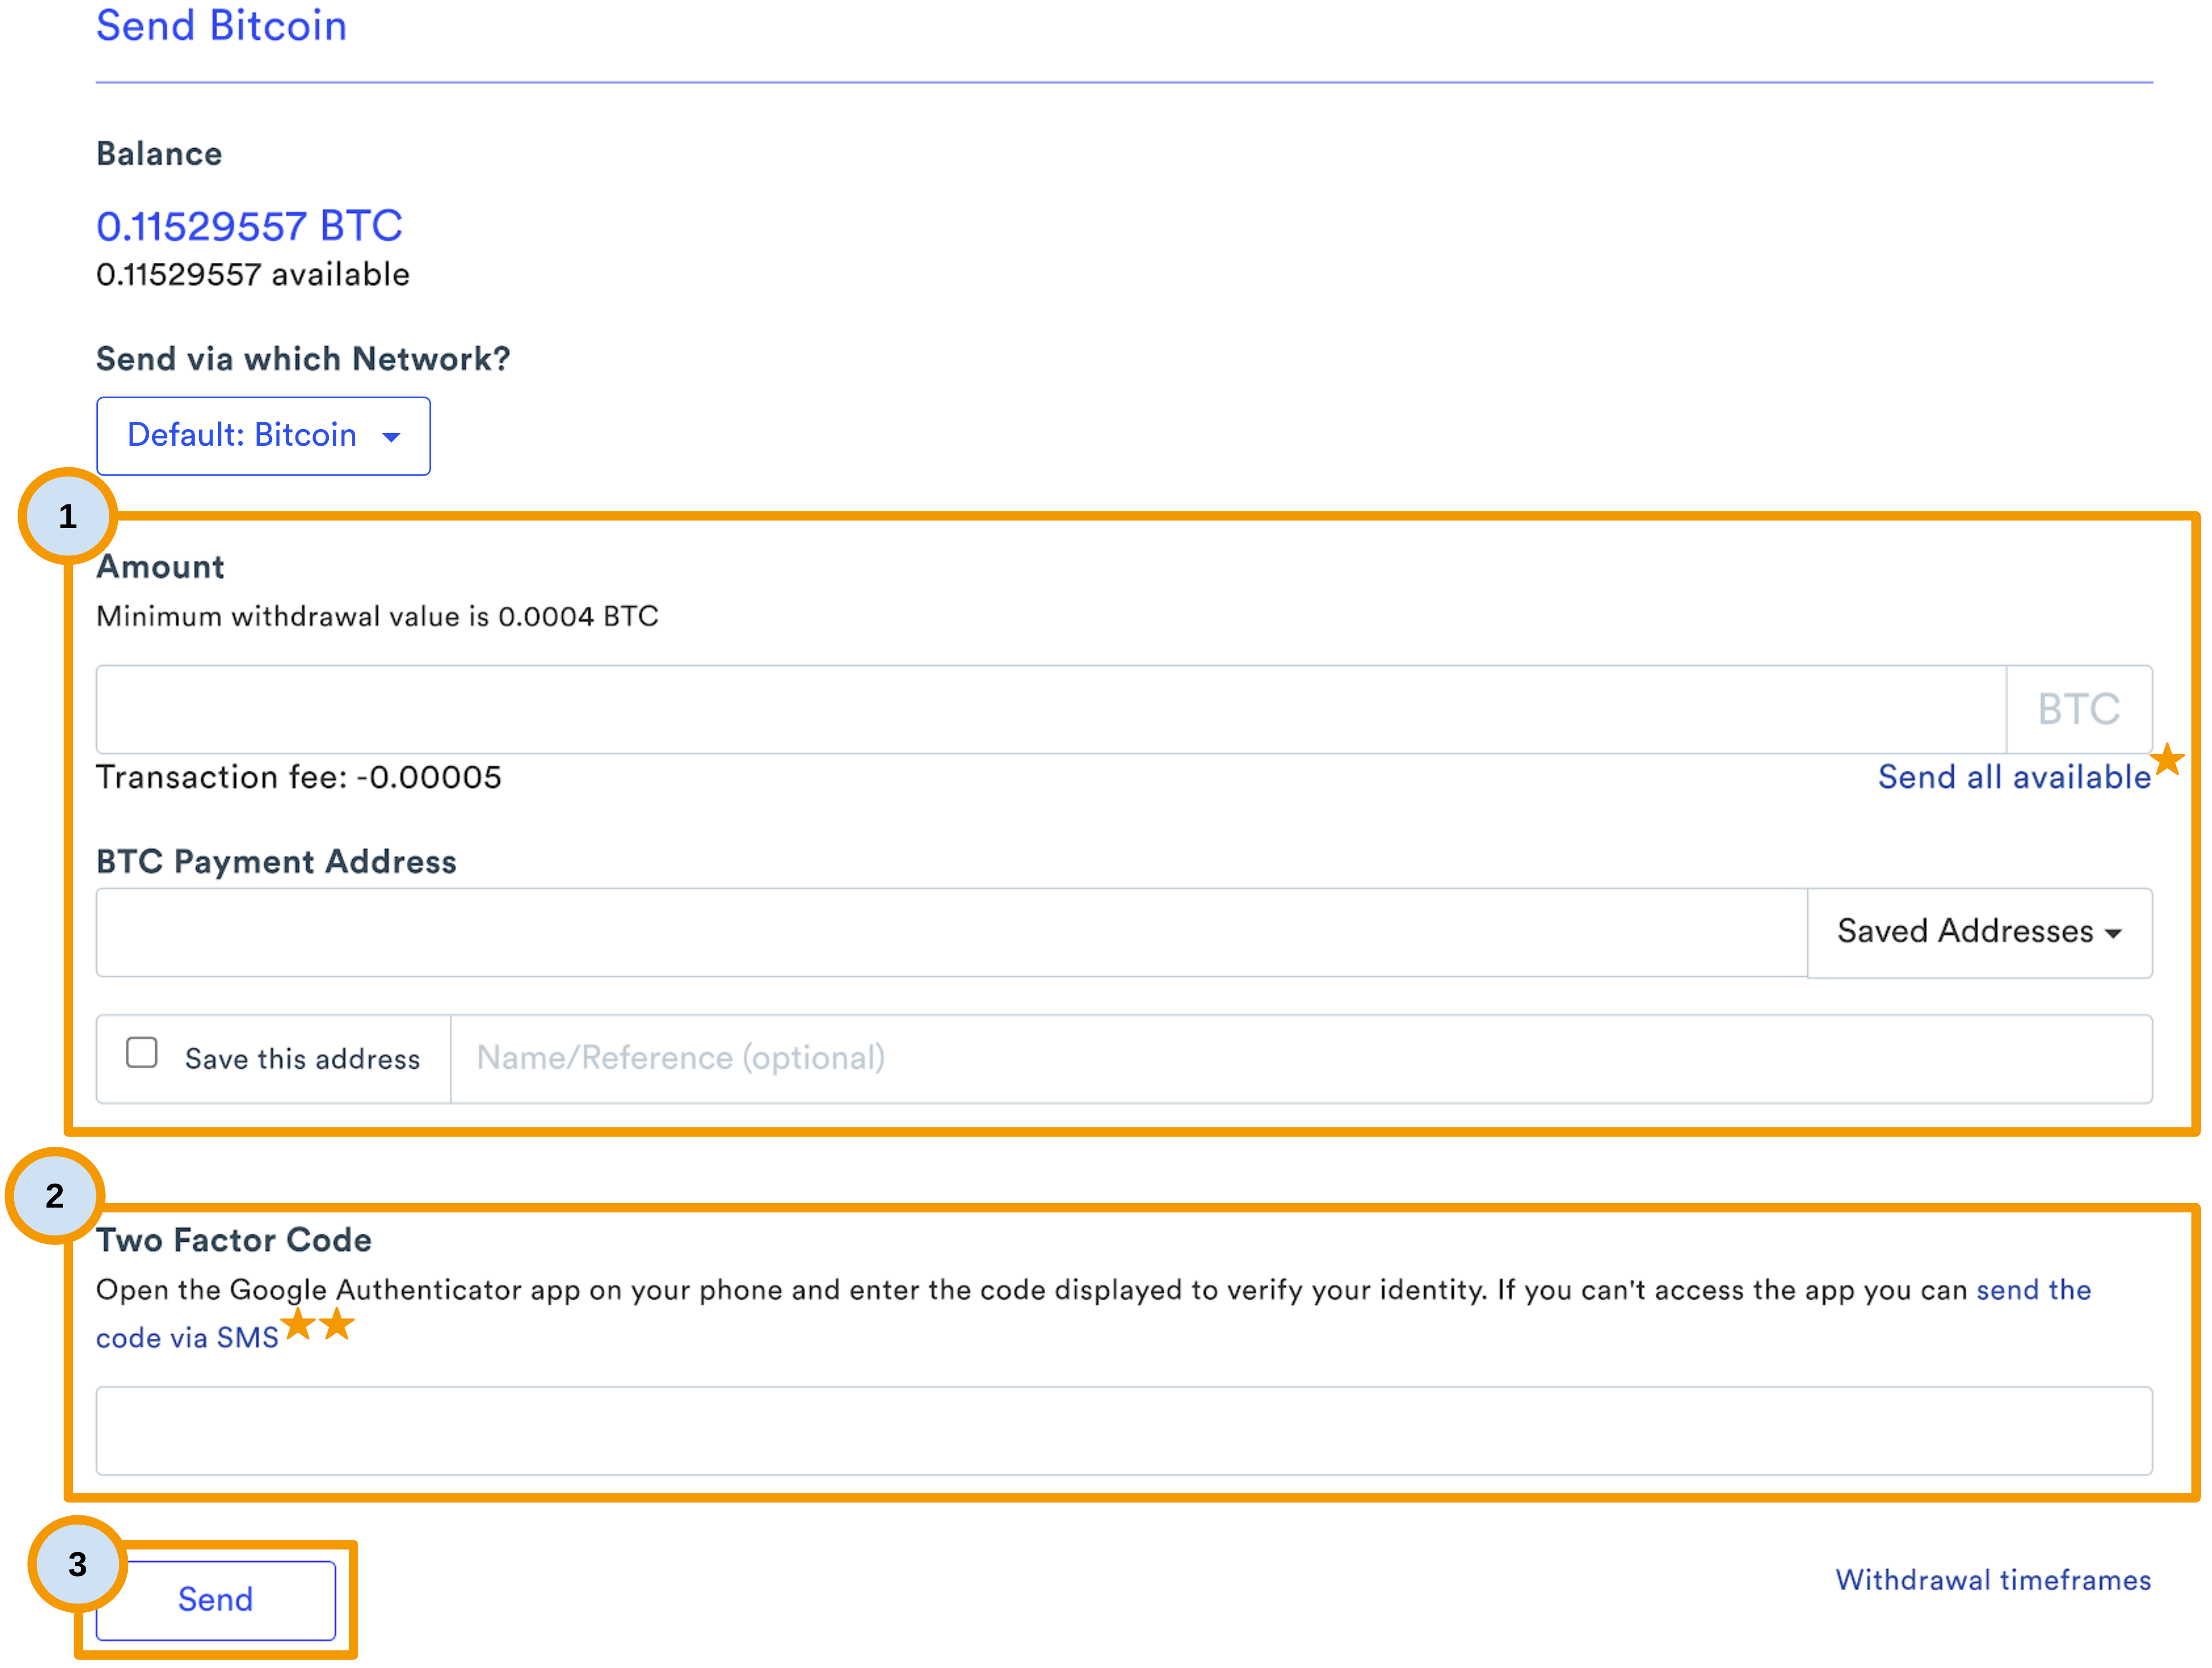2212x1668 pixels.
Task: Click the BTC Payment Address label
Action: (x=276, y=862)
